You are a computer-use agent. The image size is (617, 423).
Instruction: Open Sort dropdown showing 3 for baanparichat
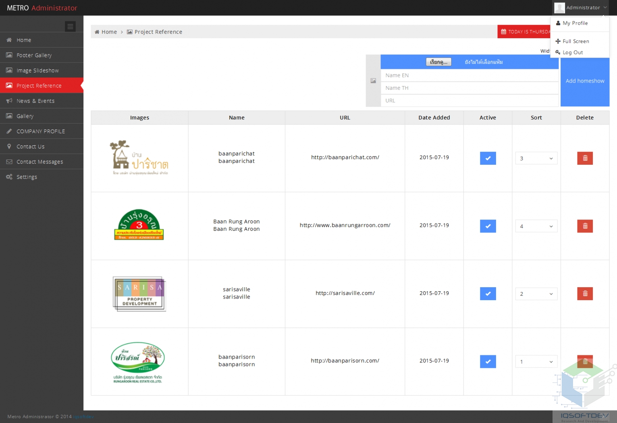pyautogui.click(x=536, y=158)
